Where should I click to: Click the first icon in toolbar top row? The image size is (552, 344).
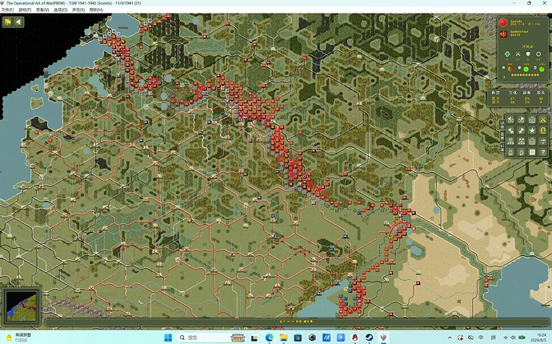coord(510,120)
